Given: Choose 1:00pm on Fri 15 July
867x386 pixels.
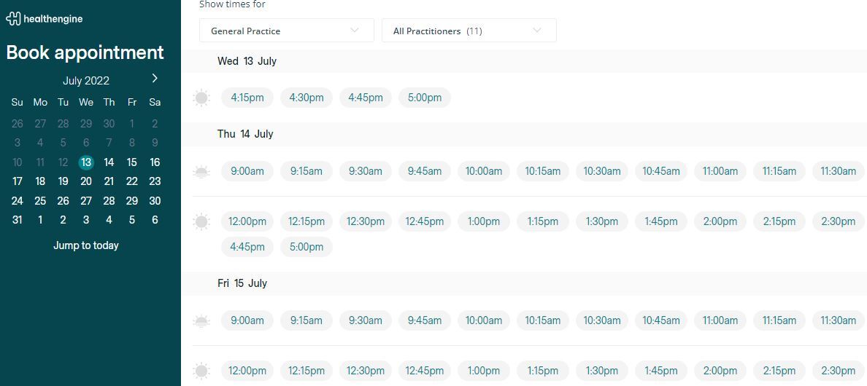Looking at the screenshot, I should [x=484, y=371].
